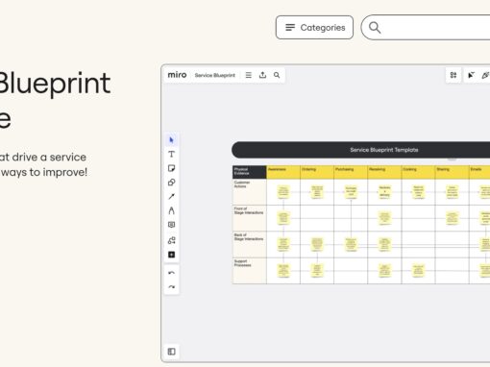Click the Service Blueprint board title

[x=215, y=75]
